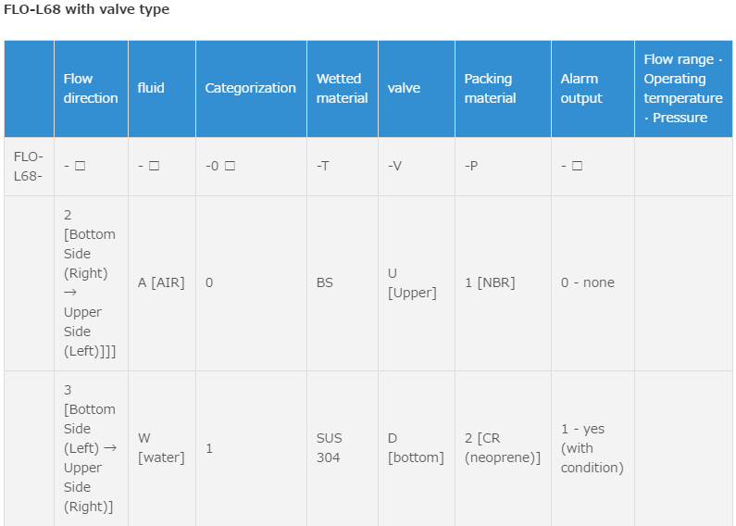
Task: Select the '0 - none' alarm cell
Action: (588, 282)
